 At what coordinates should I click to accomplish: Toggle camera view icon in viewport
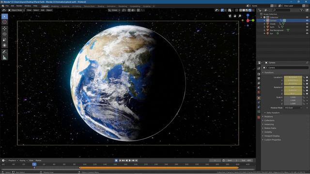(230, 16)
